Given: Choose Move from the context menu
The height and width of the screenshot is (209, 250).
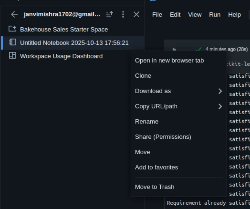Looking at the screenshot, I should 142,152.
